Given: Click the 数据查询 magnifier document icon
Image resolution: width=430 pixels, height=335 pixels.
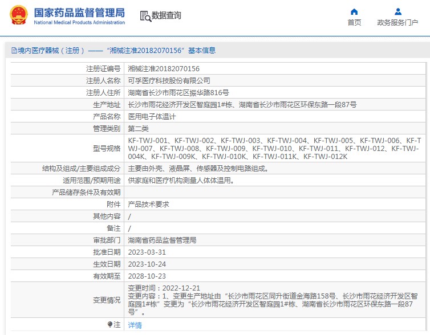Looking at the screenshot, I should [x=145, y=16].
